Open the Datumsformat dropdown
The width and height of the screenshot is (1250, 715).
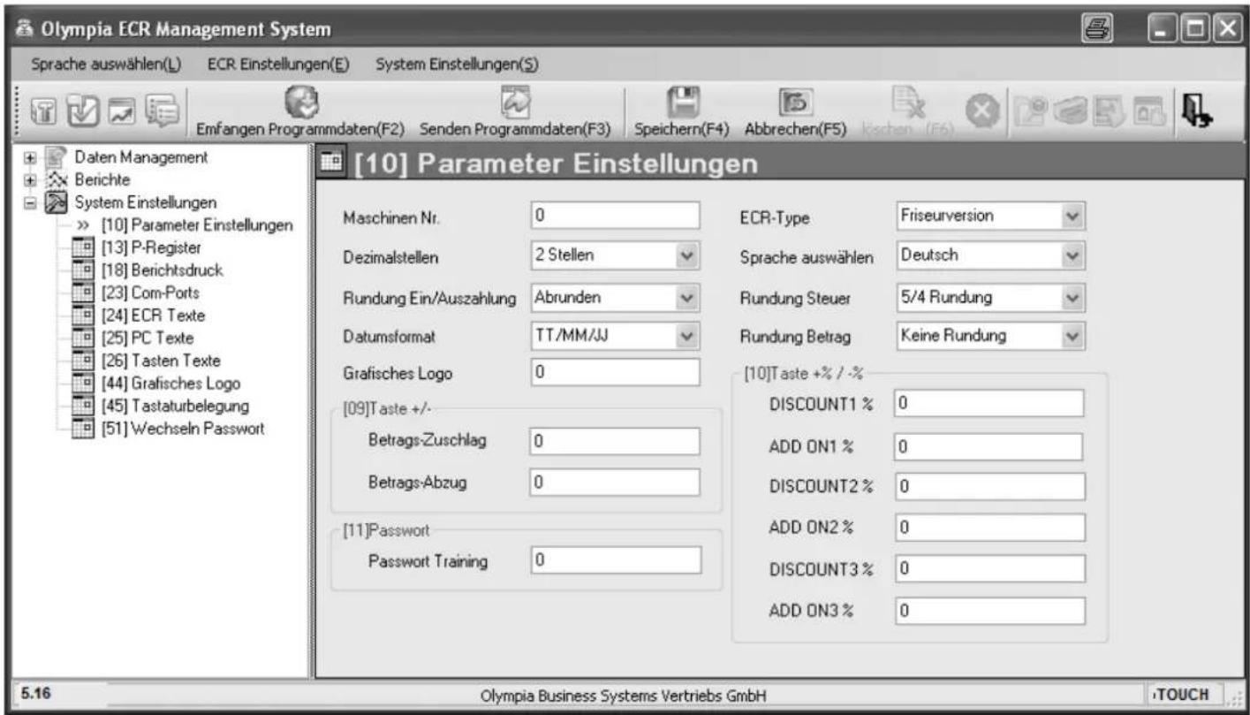[x=688, y=336]
